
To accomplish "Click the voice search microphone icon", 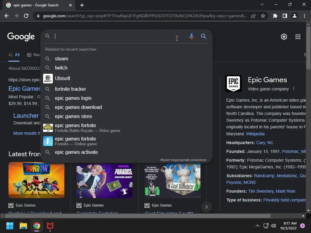I will 191,36.
